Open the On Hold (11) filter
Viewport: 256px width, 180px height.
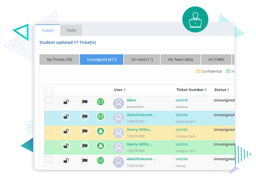pos(142,60)
